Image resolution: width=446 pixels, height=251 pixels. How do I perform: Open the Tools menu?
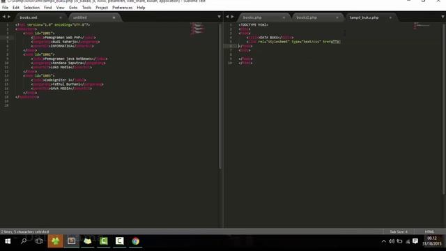[86, 8]
